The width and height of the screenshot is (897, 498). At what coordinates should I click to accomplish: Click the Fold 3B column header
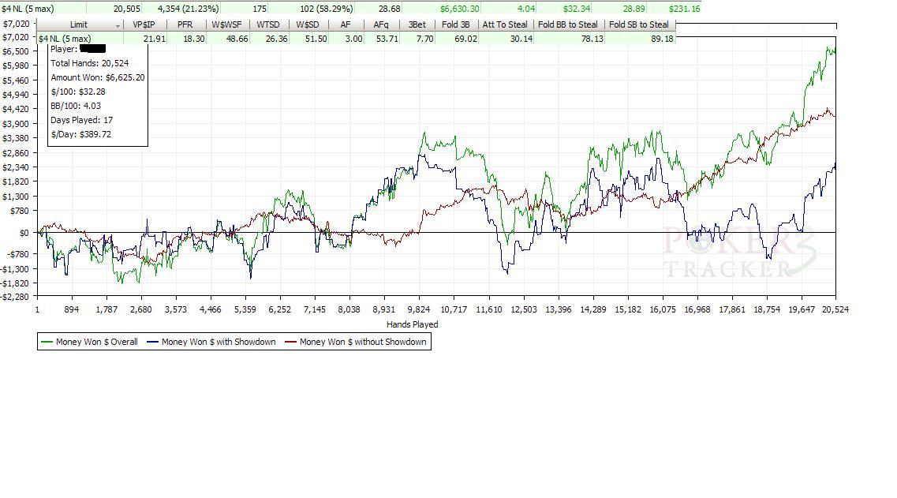pos(456,24)
